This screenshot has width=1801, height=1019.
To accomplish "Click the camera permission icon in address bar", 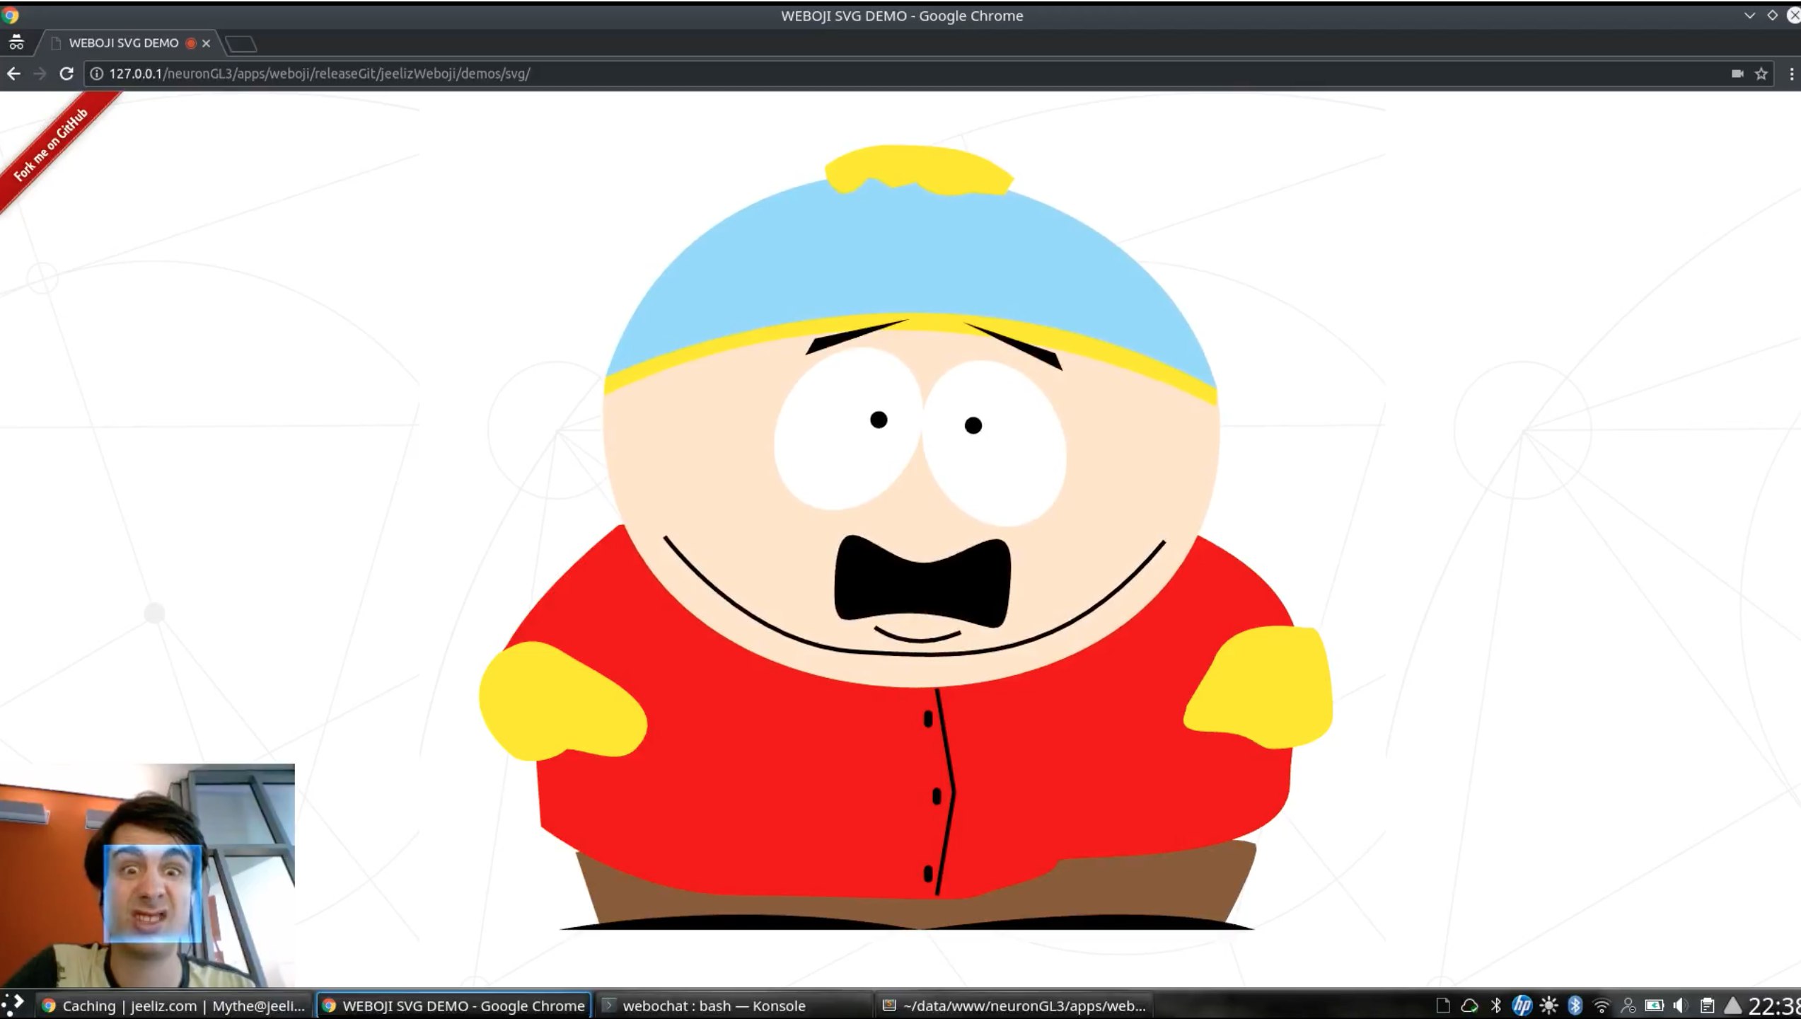I will click(1737, 74).
